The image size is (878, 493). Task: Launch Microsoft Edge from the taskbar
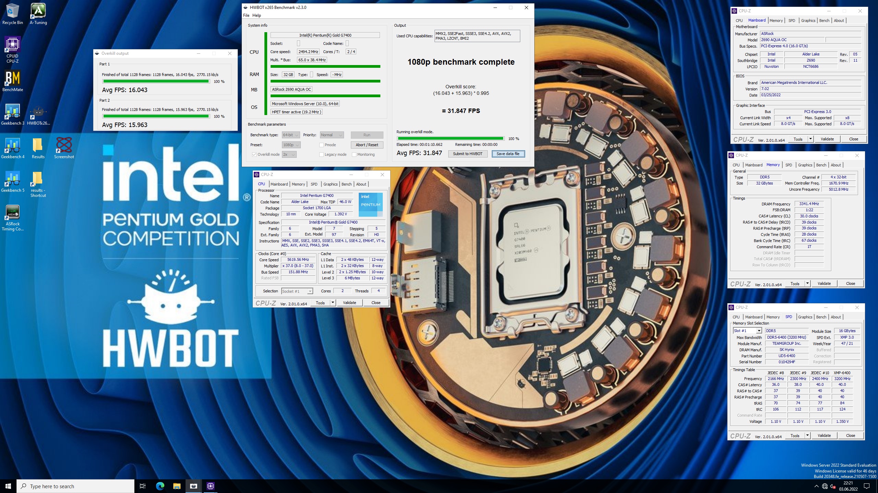(x=160, y=486)
